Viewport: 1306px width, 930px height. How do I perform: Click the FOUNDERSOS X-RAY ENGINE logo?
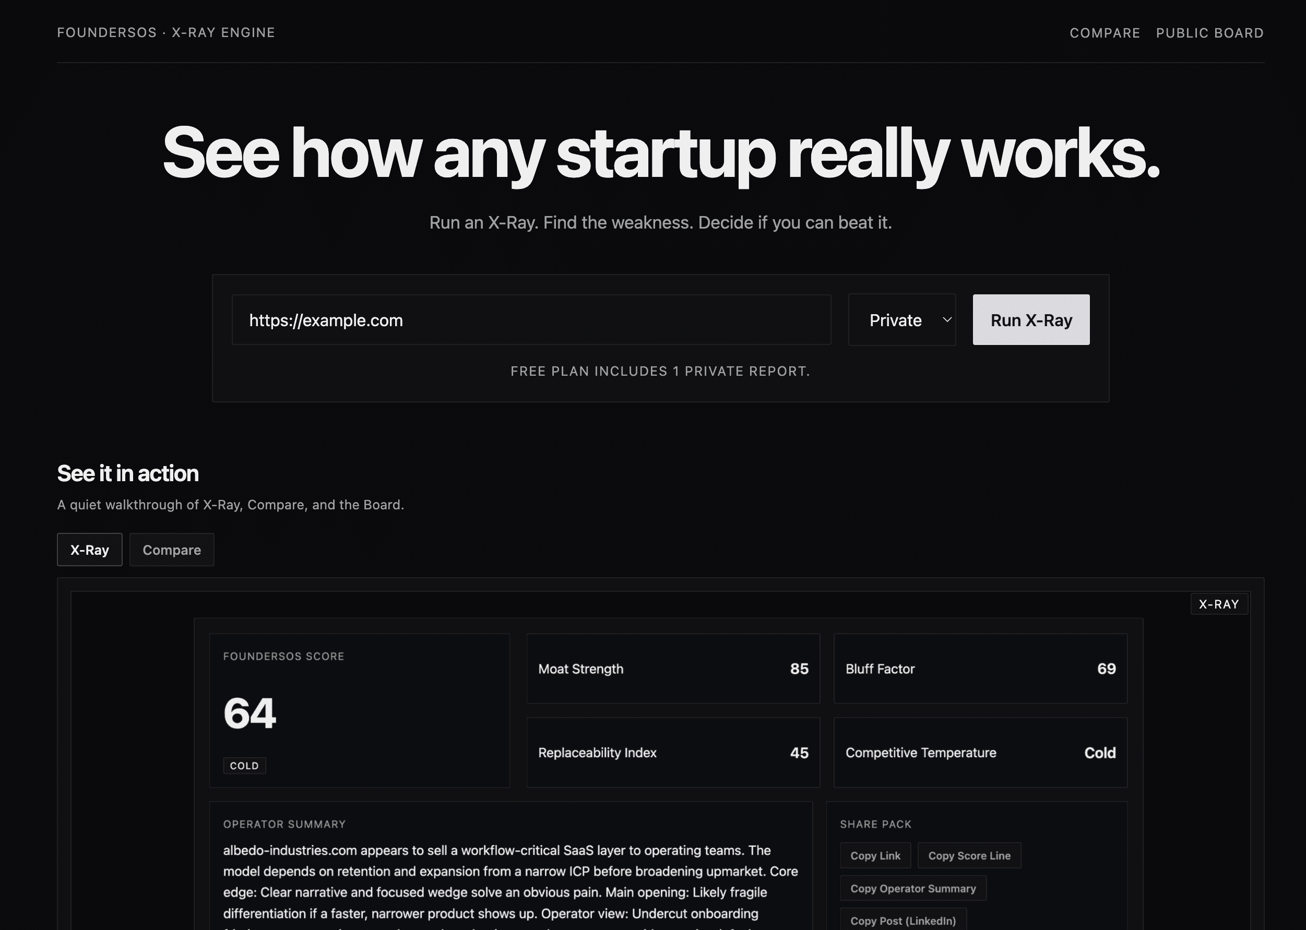coord(165,33)
